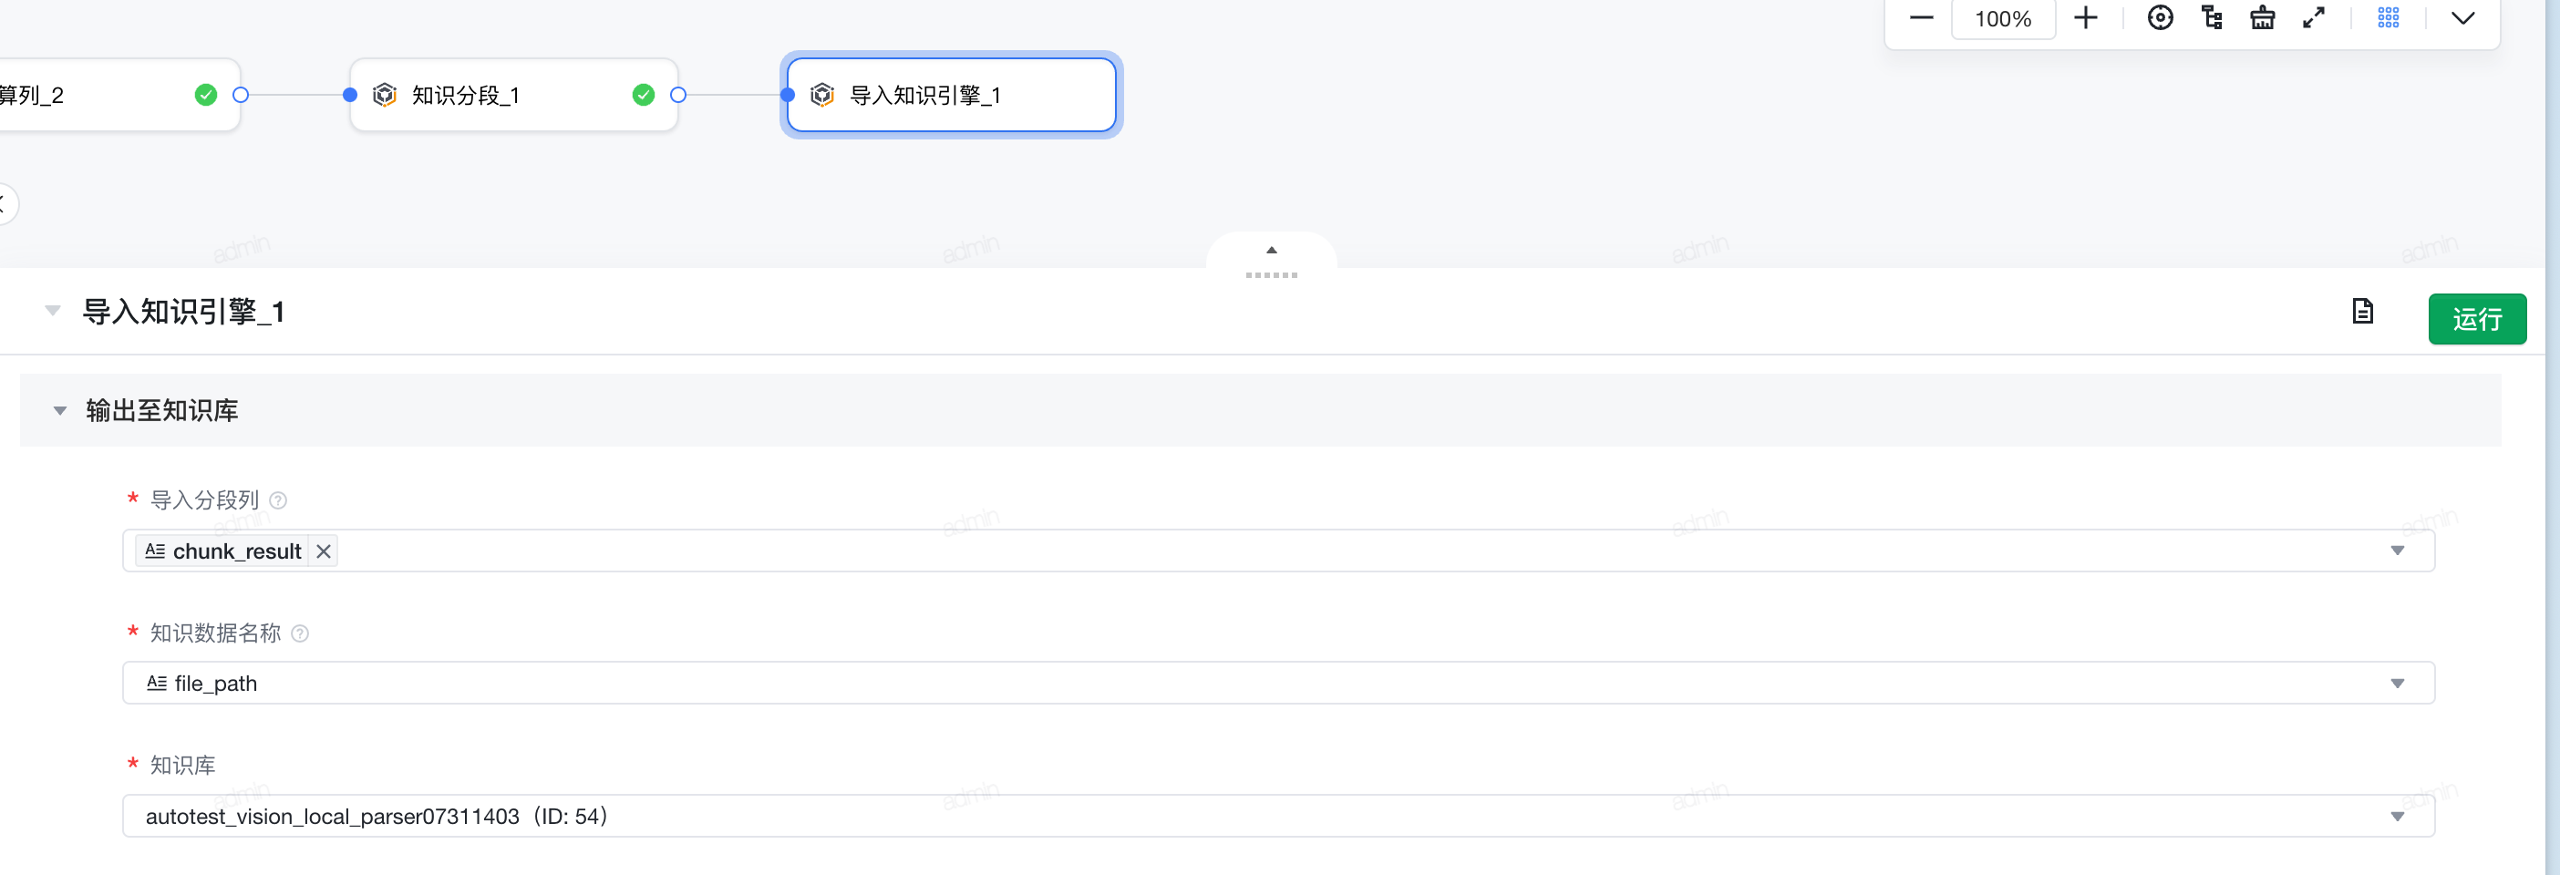Zoom in the canvas with plus icon

2086,18
